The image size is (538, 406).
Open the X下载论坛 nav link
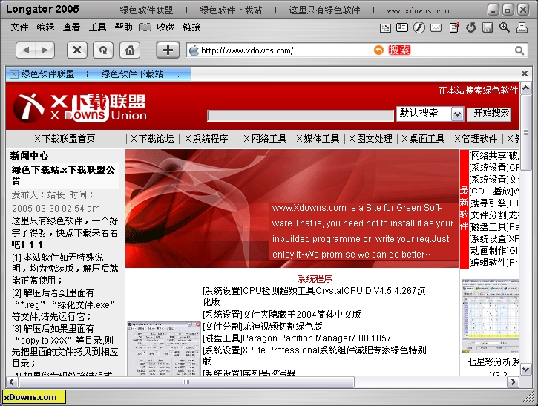coord(152,139)
